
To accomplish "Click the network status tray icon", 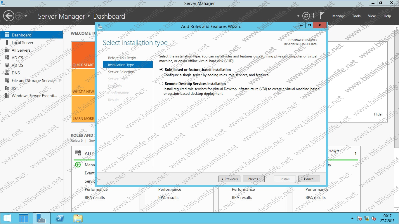I will pyautogui.click(x=367, y=218).
